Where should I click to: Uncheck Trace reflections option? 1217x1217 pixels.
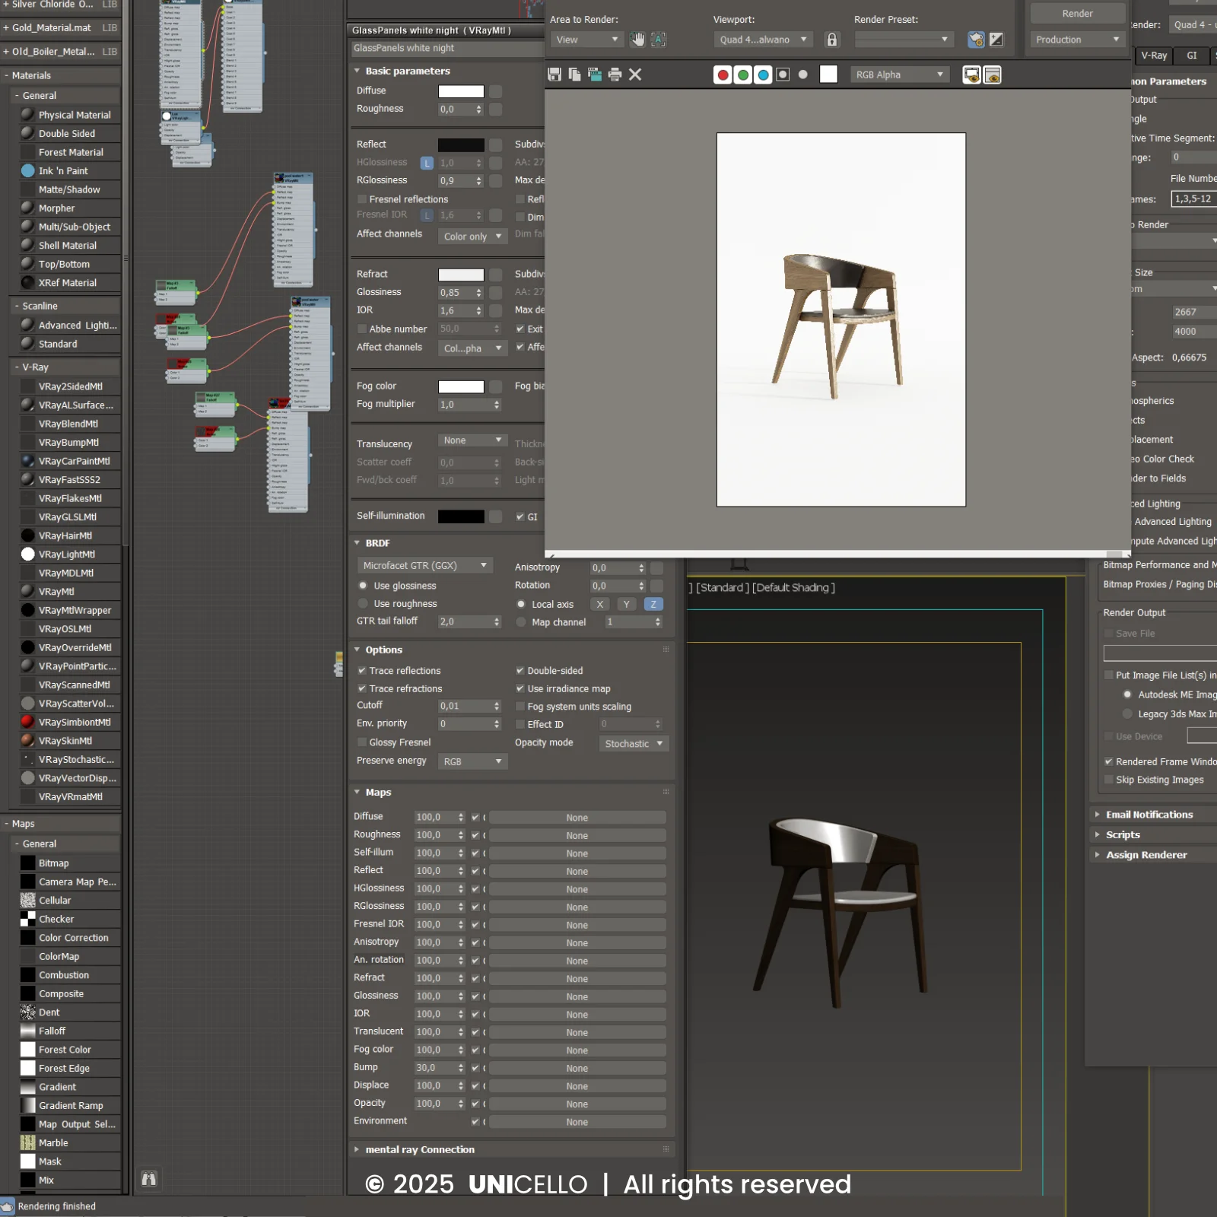362,671
